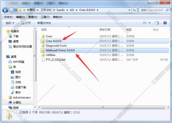Click the PTC_D_SSQ.dat file name
172x123 pixels.
pyautogui.click(x=56, y=60)
